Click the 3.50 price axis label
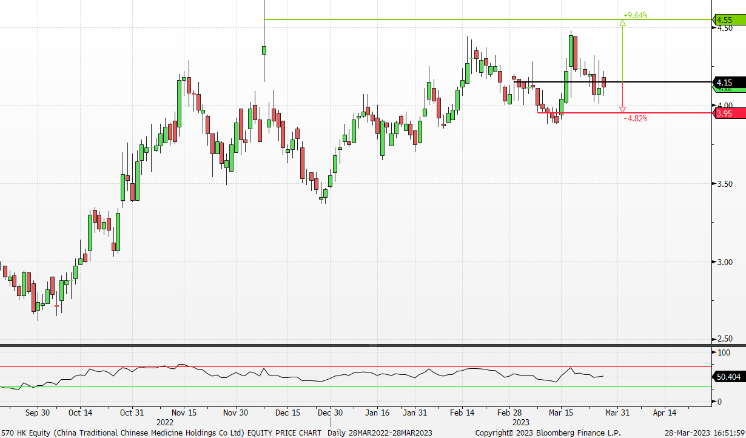This screenshot has width=746, height=438. point(725,184)
